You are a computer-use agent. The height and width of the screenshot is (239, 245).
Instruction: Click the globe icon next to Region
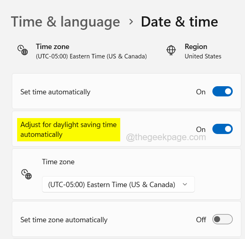click(x=171, y=51)
